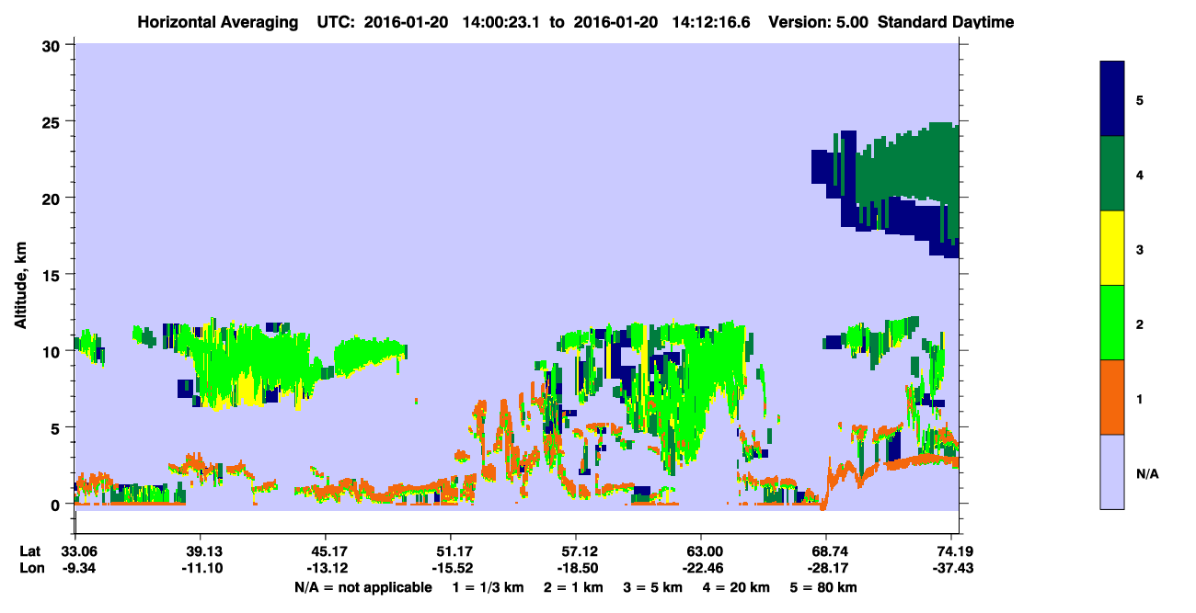Click latitude value '68.74'

826,551
